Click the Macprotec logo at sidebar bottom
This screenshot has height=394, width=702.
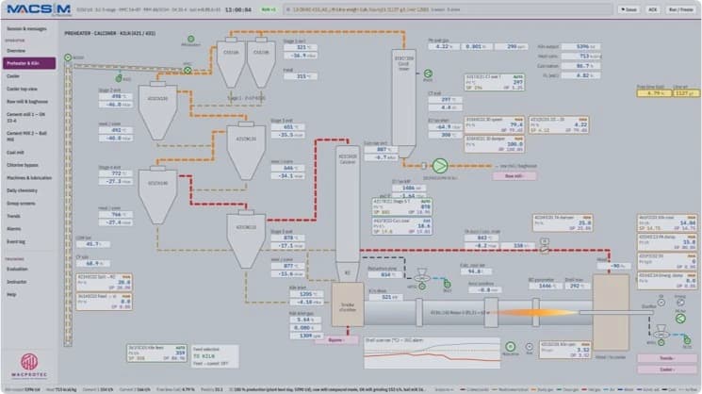[x=29, y=366]
